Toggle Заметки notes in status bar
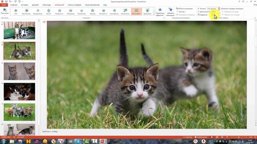This screenshot has width=257, height=144. click(188, 137)
